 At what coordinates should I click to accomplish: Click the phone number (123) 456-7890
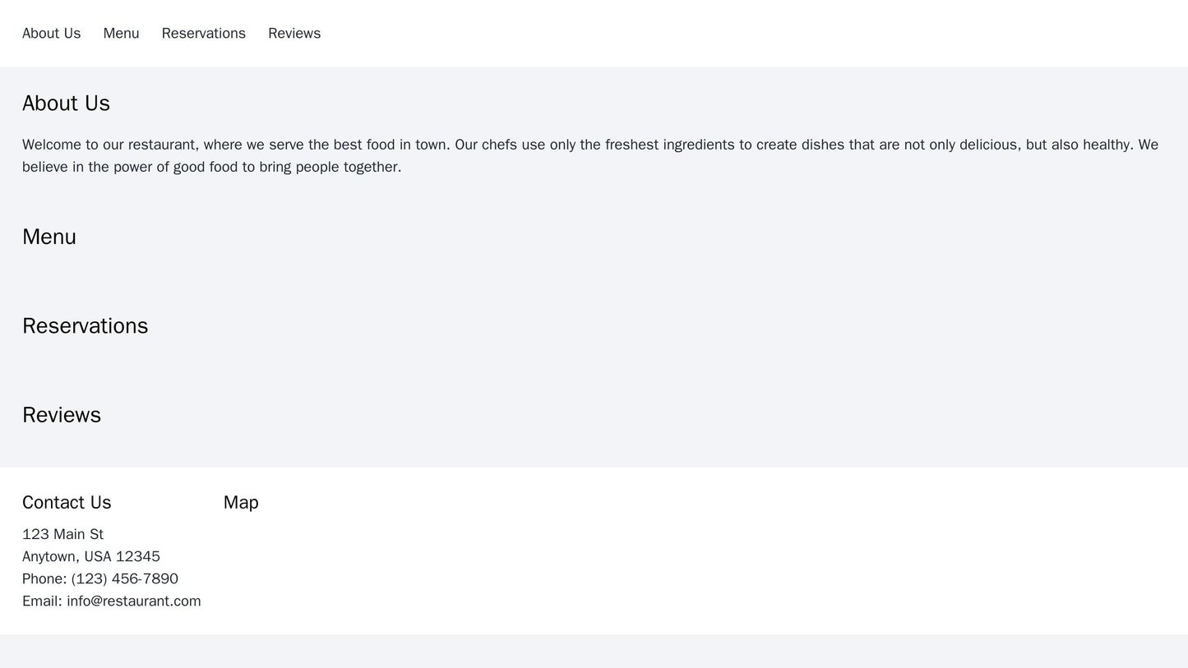click(124, 578)
